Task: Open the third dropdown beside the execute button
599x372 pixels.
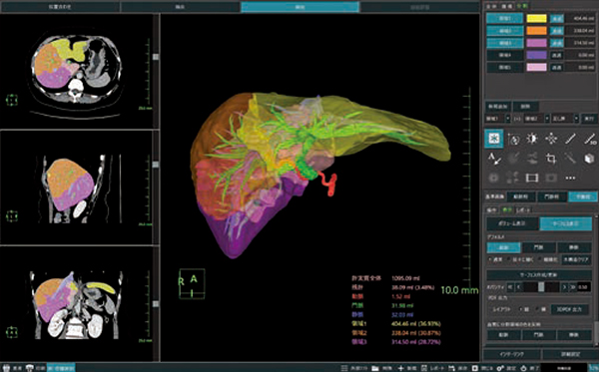Action: [565, 119]
